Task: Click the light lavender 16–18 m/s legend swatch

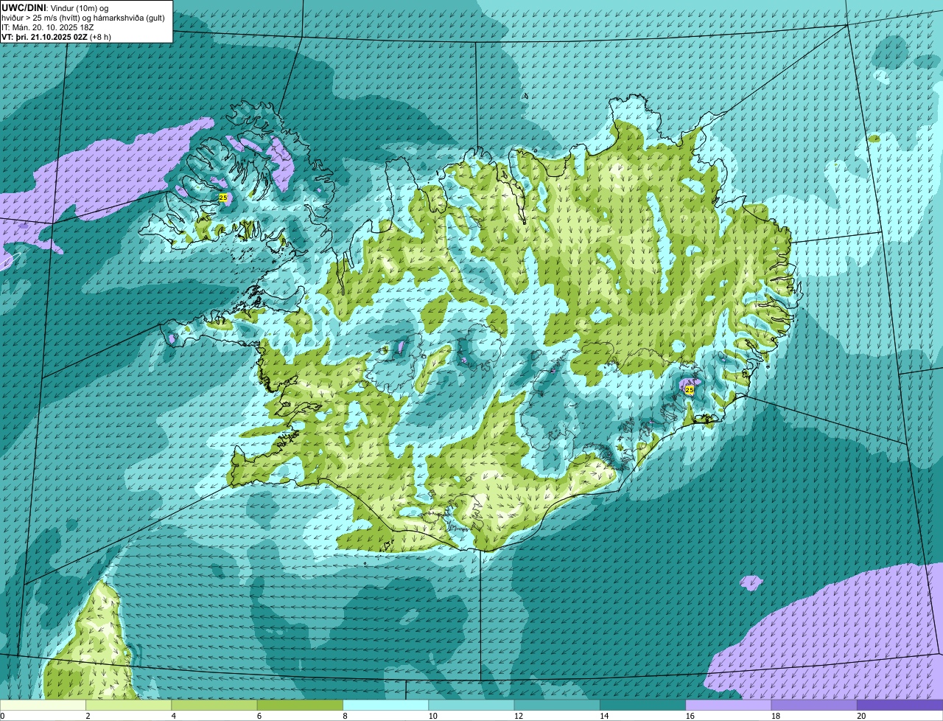Action: pyautogui.click(x=729, y=706)
